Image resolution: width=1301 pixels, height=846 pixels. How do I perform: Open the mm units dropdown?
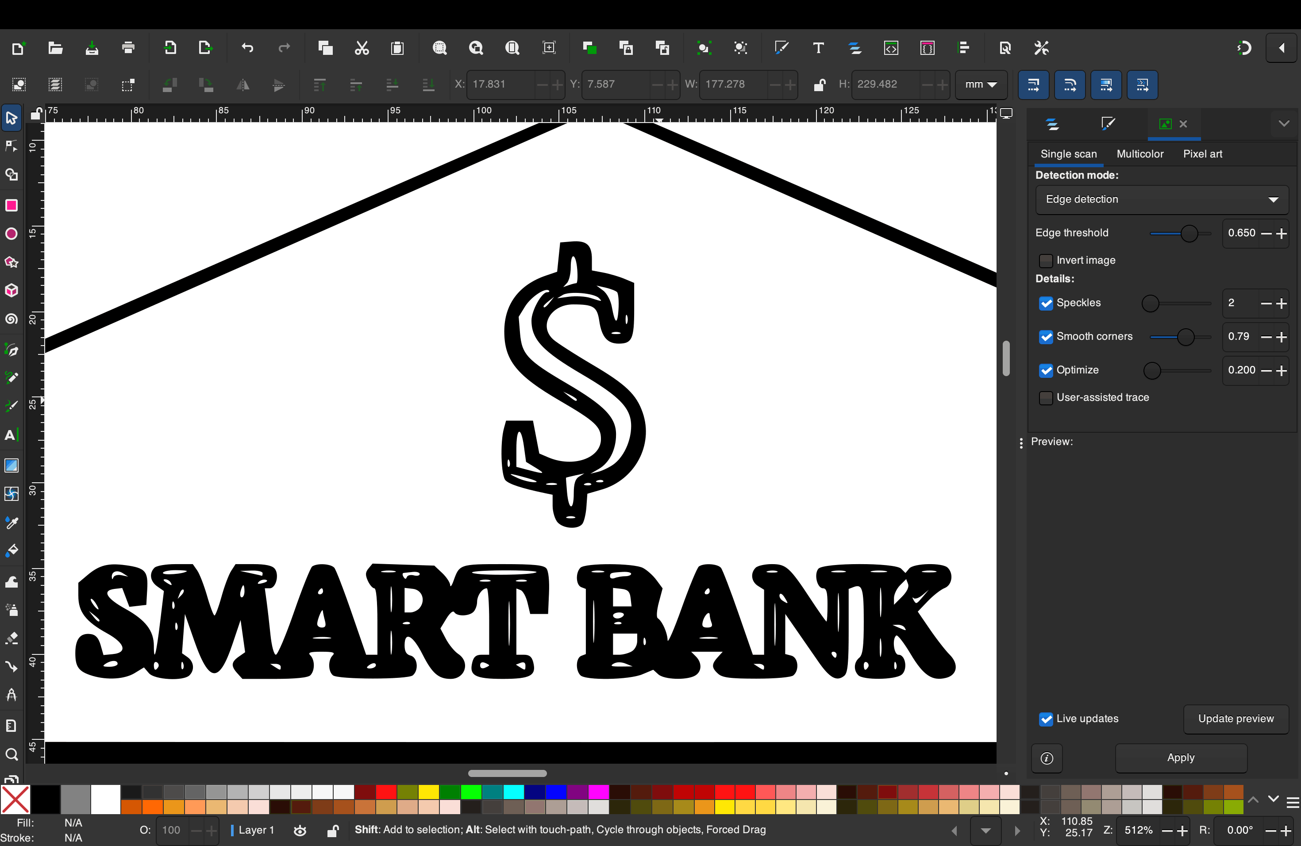point(981,85)
